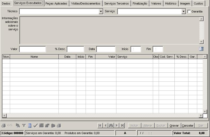
Task: Click the grid vertical scrollbar down arrow
Action: pos(205,111)
